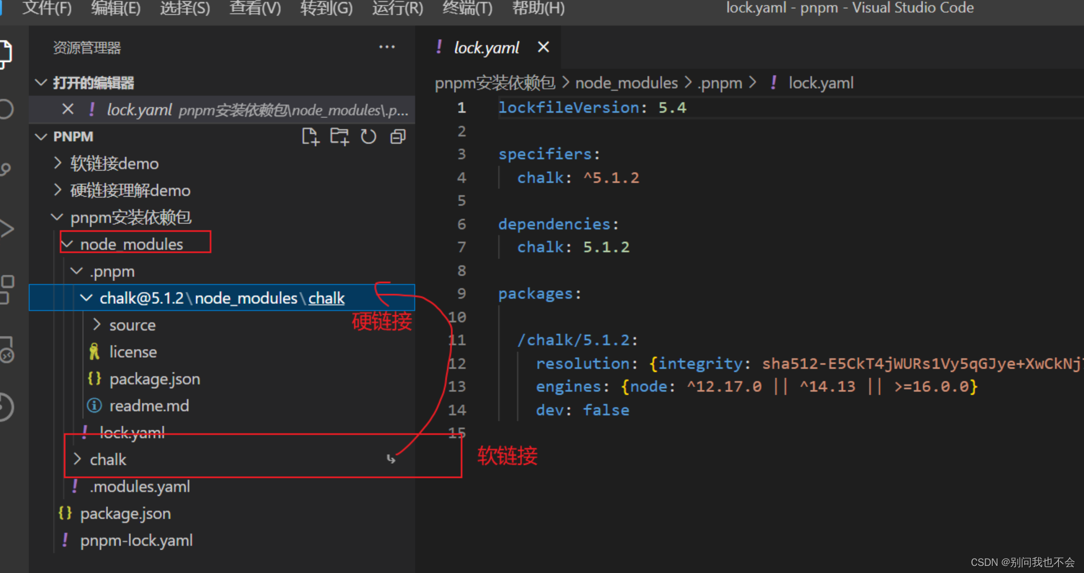Click /chalk/5.1.2 on line 11
This screenshot has height=573, width=1084.
click(x=573, y=340)
